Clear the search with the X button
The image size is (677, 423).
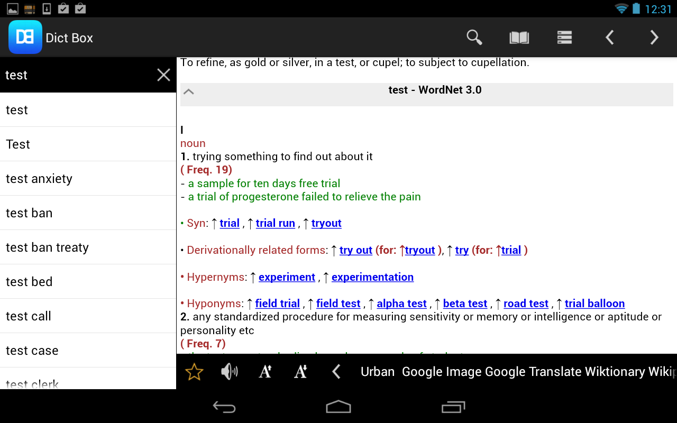click(x=163, y=75)
